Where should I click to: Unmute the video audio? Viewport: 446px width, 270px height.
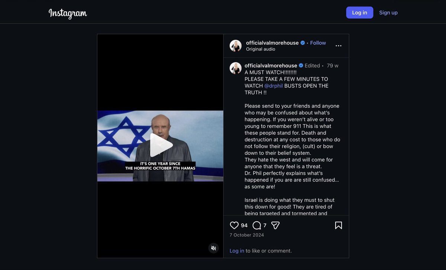213,248
